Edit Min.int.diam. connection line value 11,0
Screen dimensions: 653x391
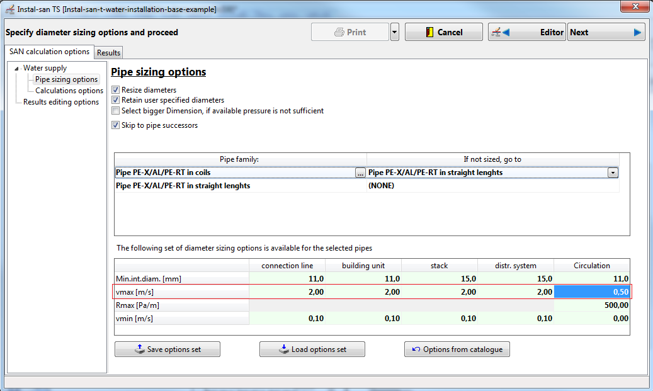(287, 278)
